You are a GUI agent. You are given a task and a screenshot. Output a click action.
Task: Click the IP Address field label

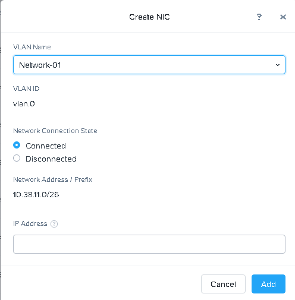pyautogui.click(x=30, y=223)
